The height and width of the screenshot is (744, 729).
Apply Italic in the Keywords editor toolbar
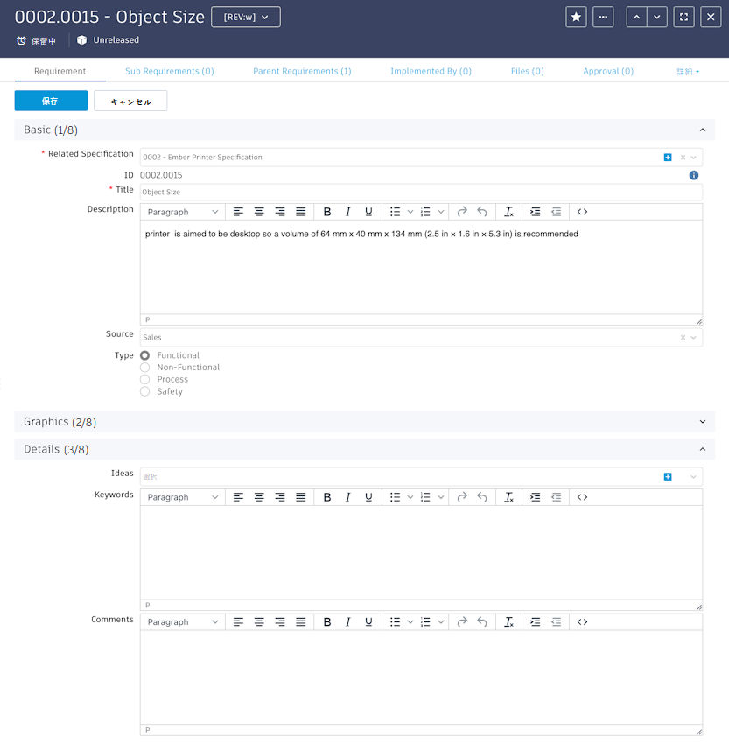347,497
